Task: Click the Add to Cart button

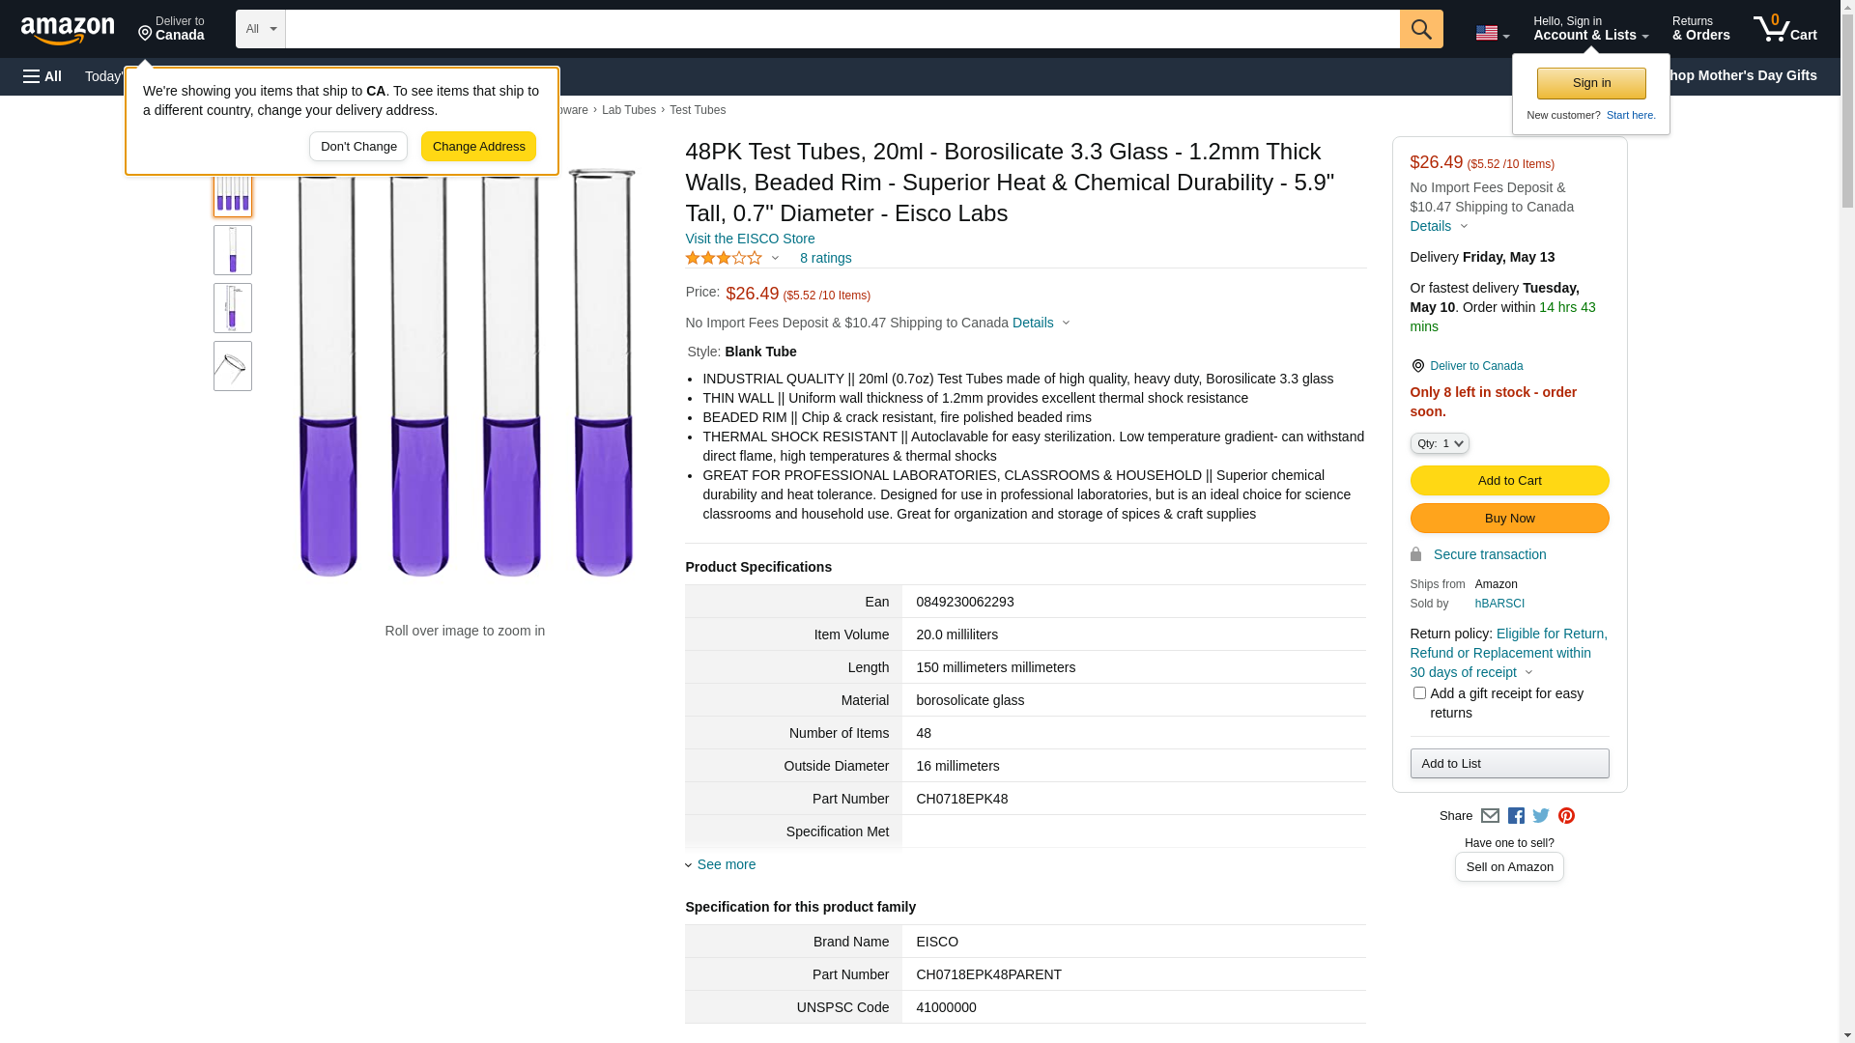Action: point(1509,480)
